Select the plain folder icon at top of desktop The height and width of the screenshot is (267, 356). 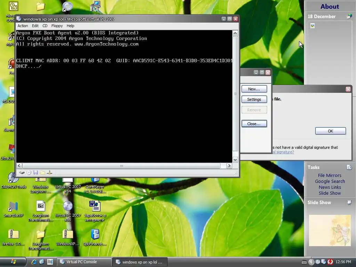click(x=40, y=6)
